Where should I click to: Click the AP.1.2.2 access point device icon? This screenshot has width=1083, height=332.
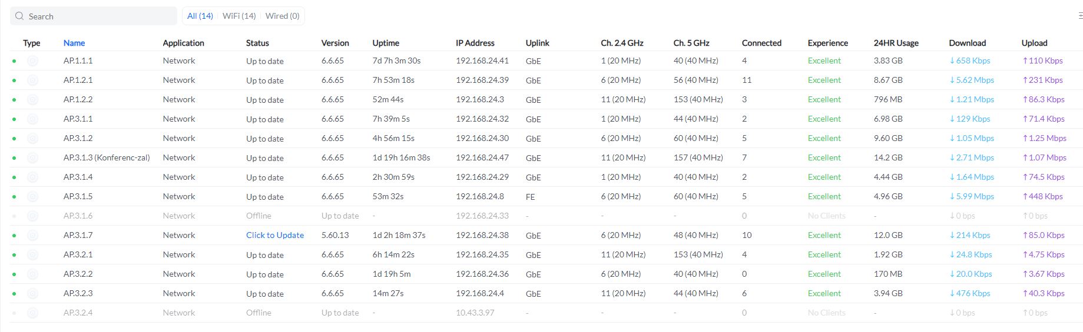coord(33,100)
